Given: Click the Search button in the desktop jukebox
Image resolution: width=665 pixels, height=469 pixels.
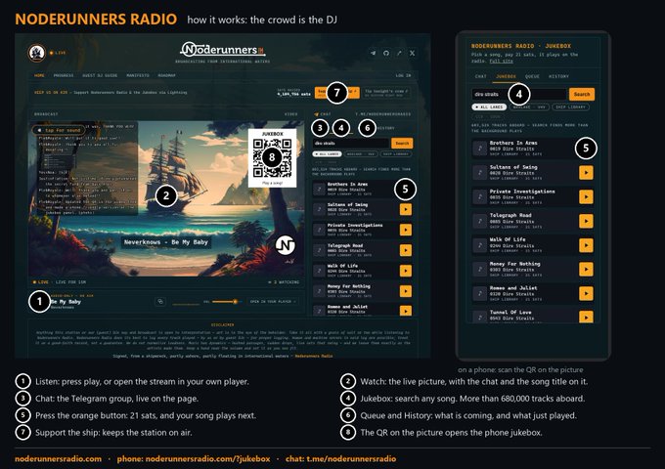Looking at the screenshot, I should [x=402, y=144].
